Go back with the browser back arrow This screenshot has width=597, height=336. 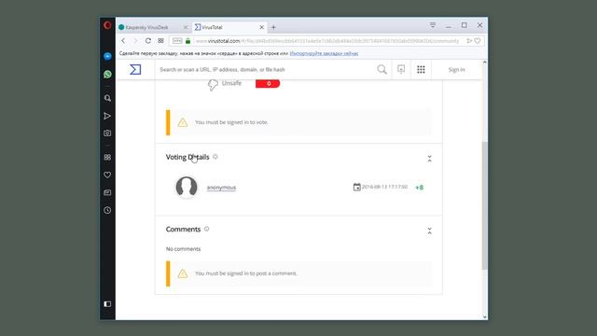coord(123,41)
